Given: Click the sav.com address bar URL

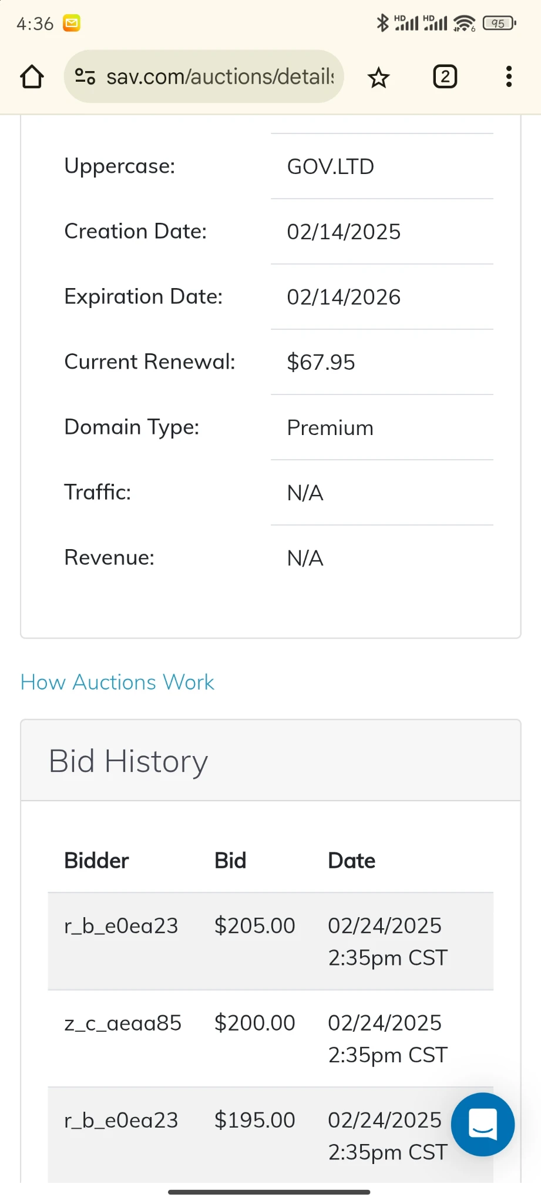Looking at the screenshot, I should tap(220, 76).
